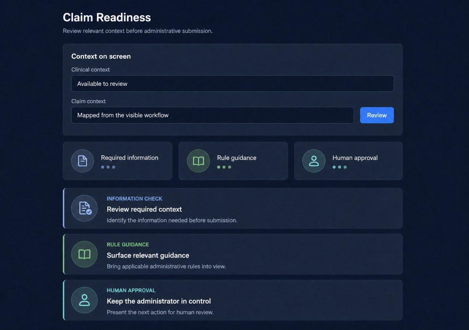Click the uppercase green RULE GUIDANCE label
Viewport: 469px width, 330px height.
point(128,245)
